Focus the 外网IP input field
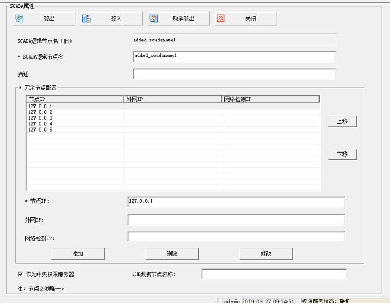The height and width of the screenshot is (304, 390). [x=236, y=220]
